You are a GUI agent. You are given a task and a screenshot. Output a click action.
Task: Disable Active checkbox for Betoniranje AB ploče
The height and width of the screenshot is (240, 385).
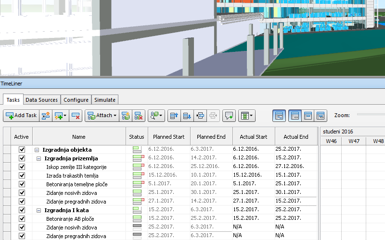(x=22, y=219)
